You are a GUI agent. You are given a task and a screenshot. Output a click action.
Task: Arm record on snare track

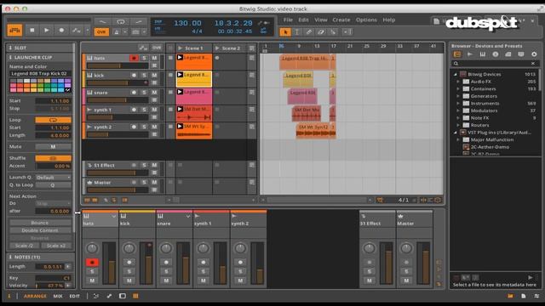click(134, 93)
